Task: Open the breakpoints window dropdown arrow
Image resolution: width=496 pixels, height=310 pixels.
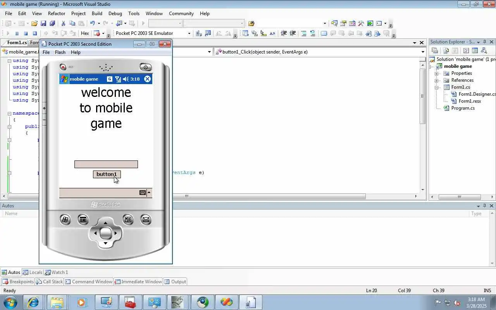Action: 103,34
